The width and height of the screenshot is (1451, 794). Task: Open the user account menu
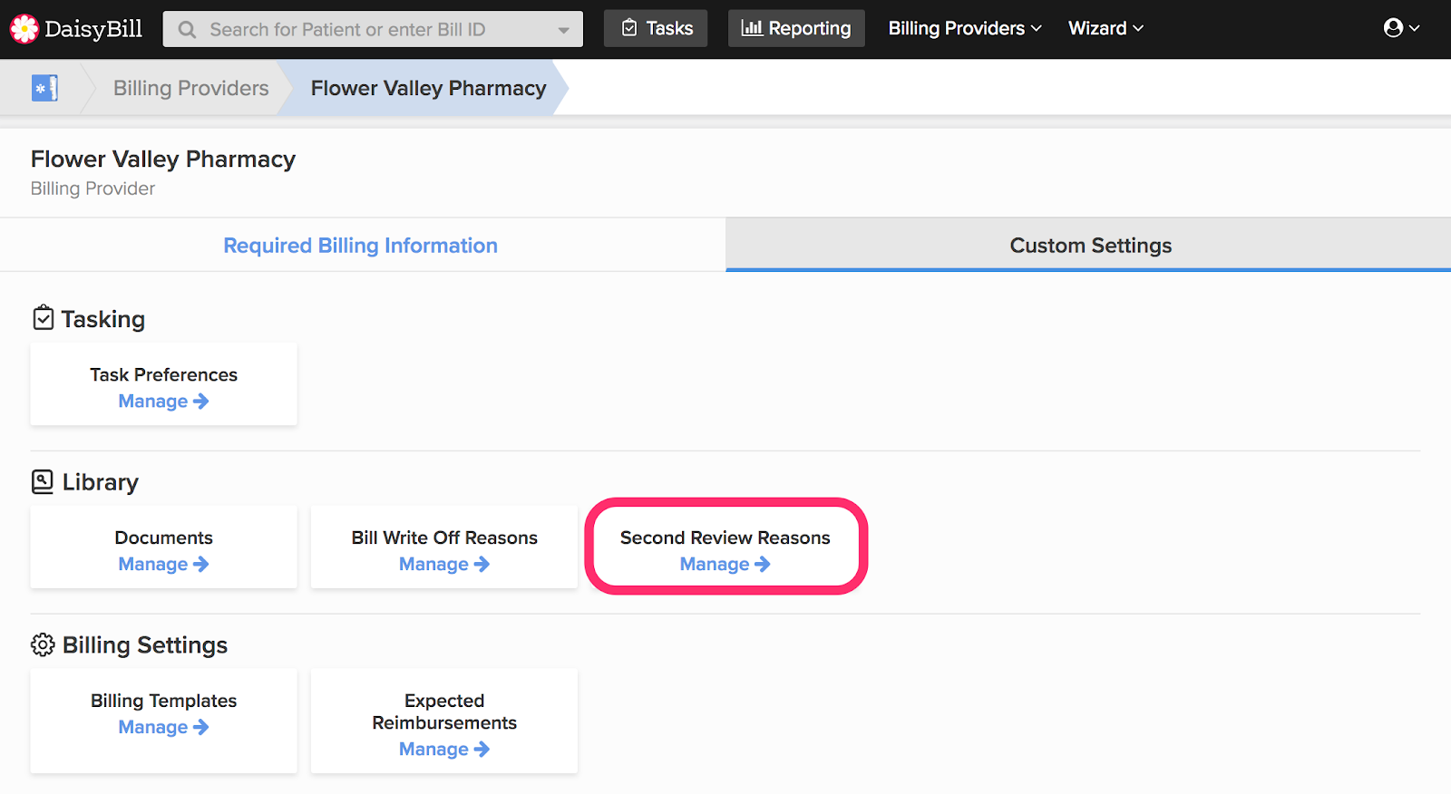(x=1401, y=28)
